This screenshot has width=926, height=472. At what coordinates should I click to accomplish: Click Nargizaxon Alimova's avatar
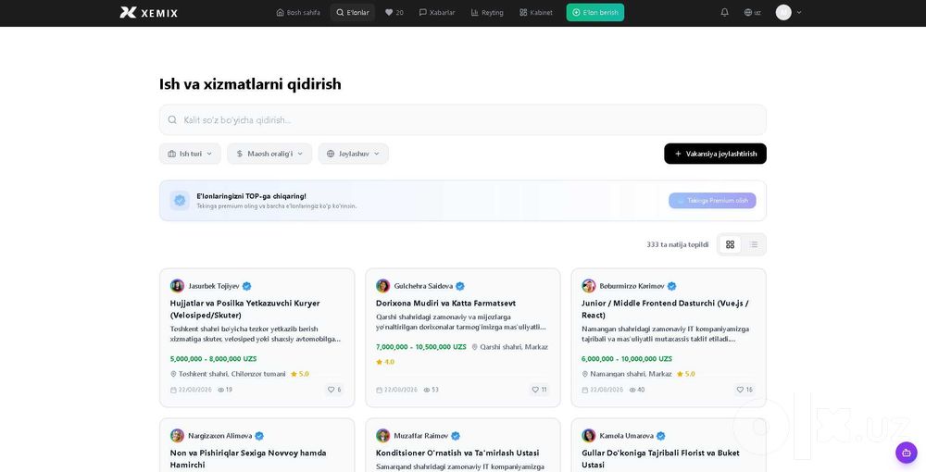coord(177,436)
